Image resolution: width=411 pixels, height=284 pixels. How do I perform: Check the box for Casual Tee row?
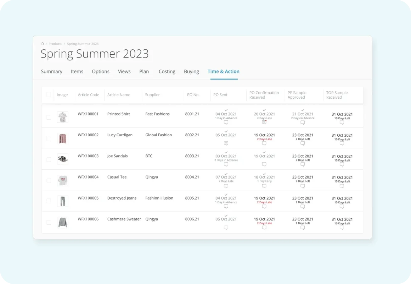(49, 180)
